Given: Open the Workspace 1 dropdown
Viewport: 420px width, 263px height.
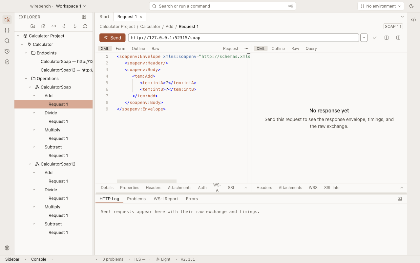Looking at the screenshot, I should click(x=71, y=6).
